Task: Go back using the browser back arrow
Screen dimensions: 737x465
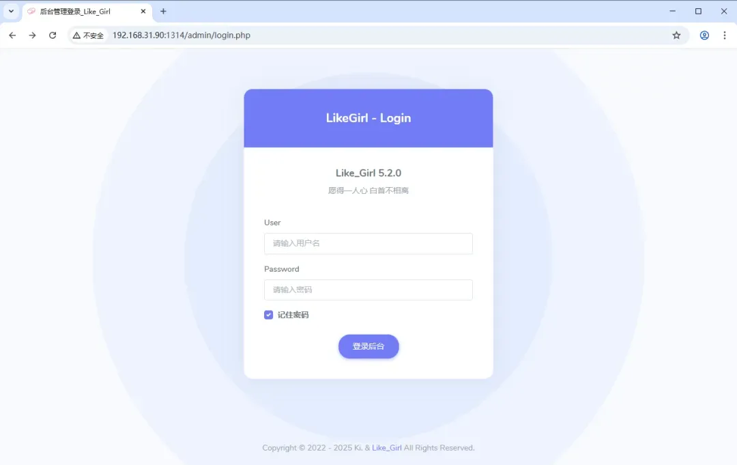Action: (12, 36)
